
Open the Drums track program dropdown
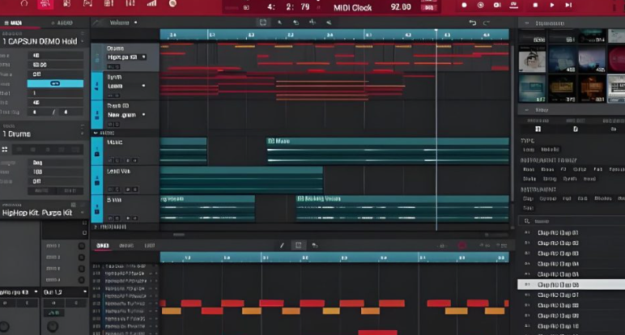tap(143, 57)
